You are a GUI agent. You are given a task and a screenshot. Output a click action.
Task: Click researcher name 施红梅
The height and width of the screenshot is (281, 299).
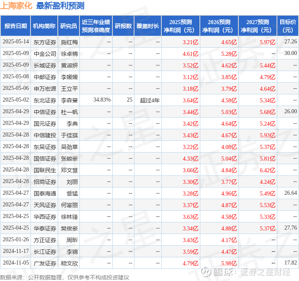point(69,42)
